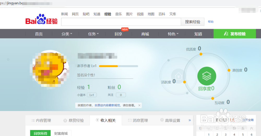Click the icon beside 悬赏经验
Viewport: 261px width, 136px height.
[65, 121]
